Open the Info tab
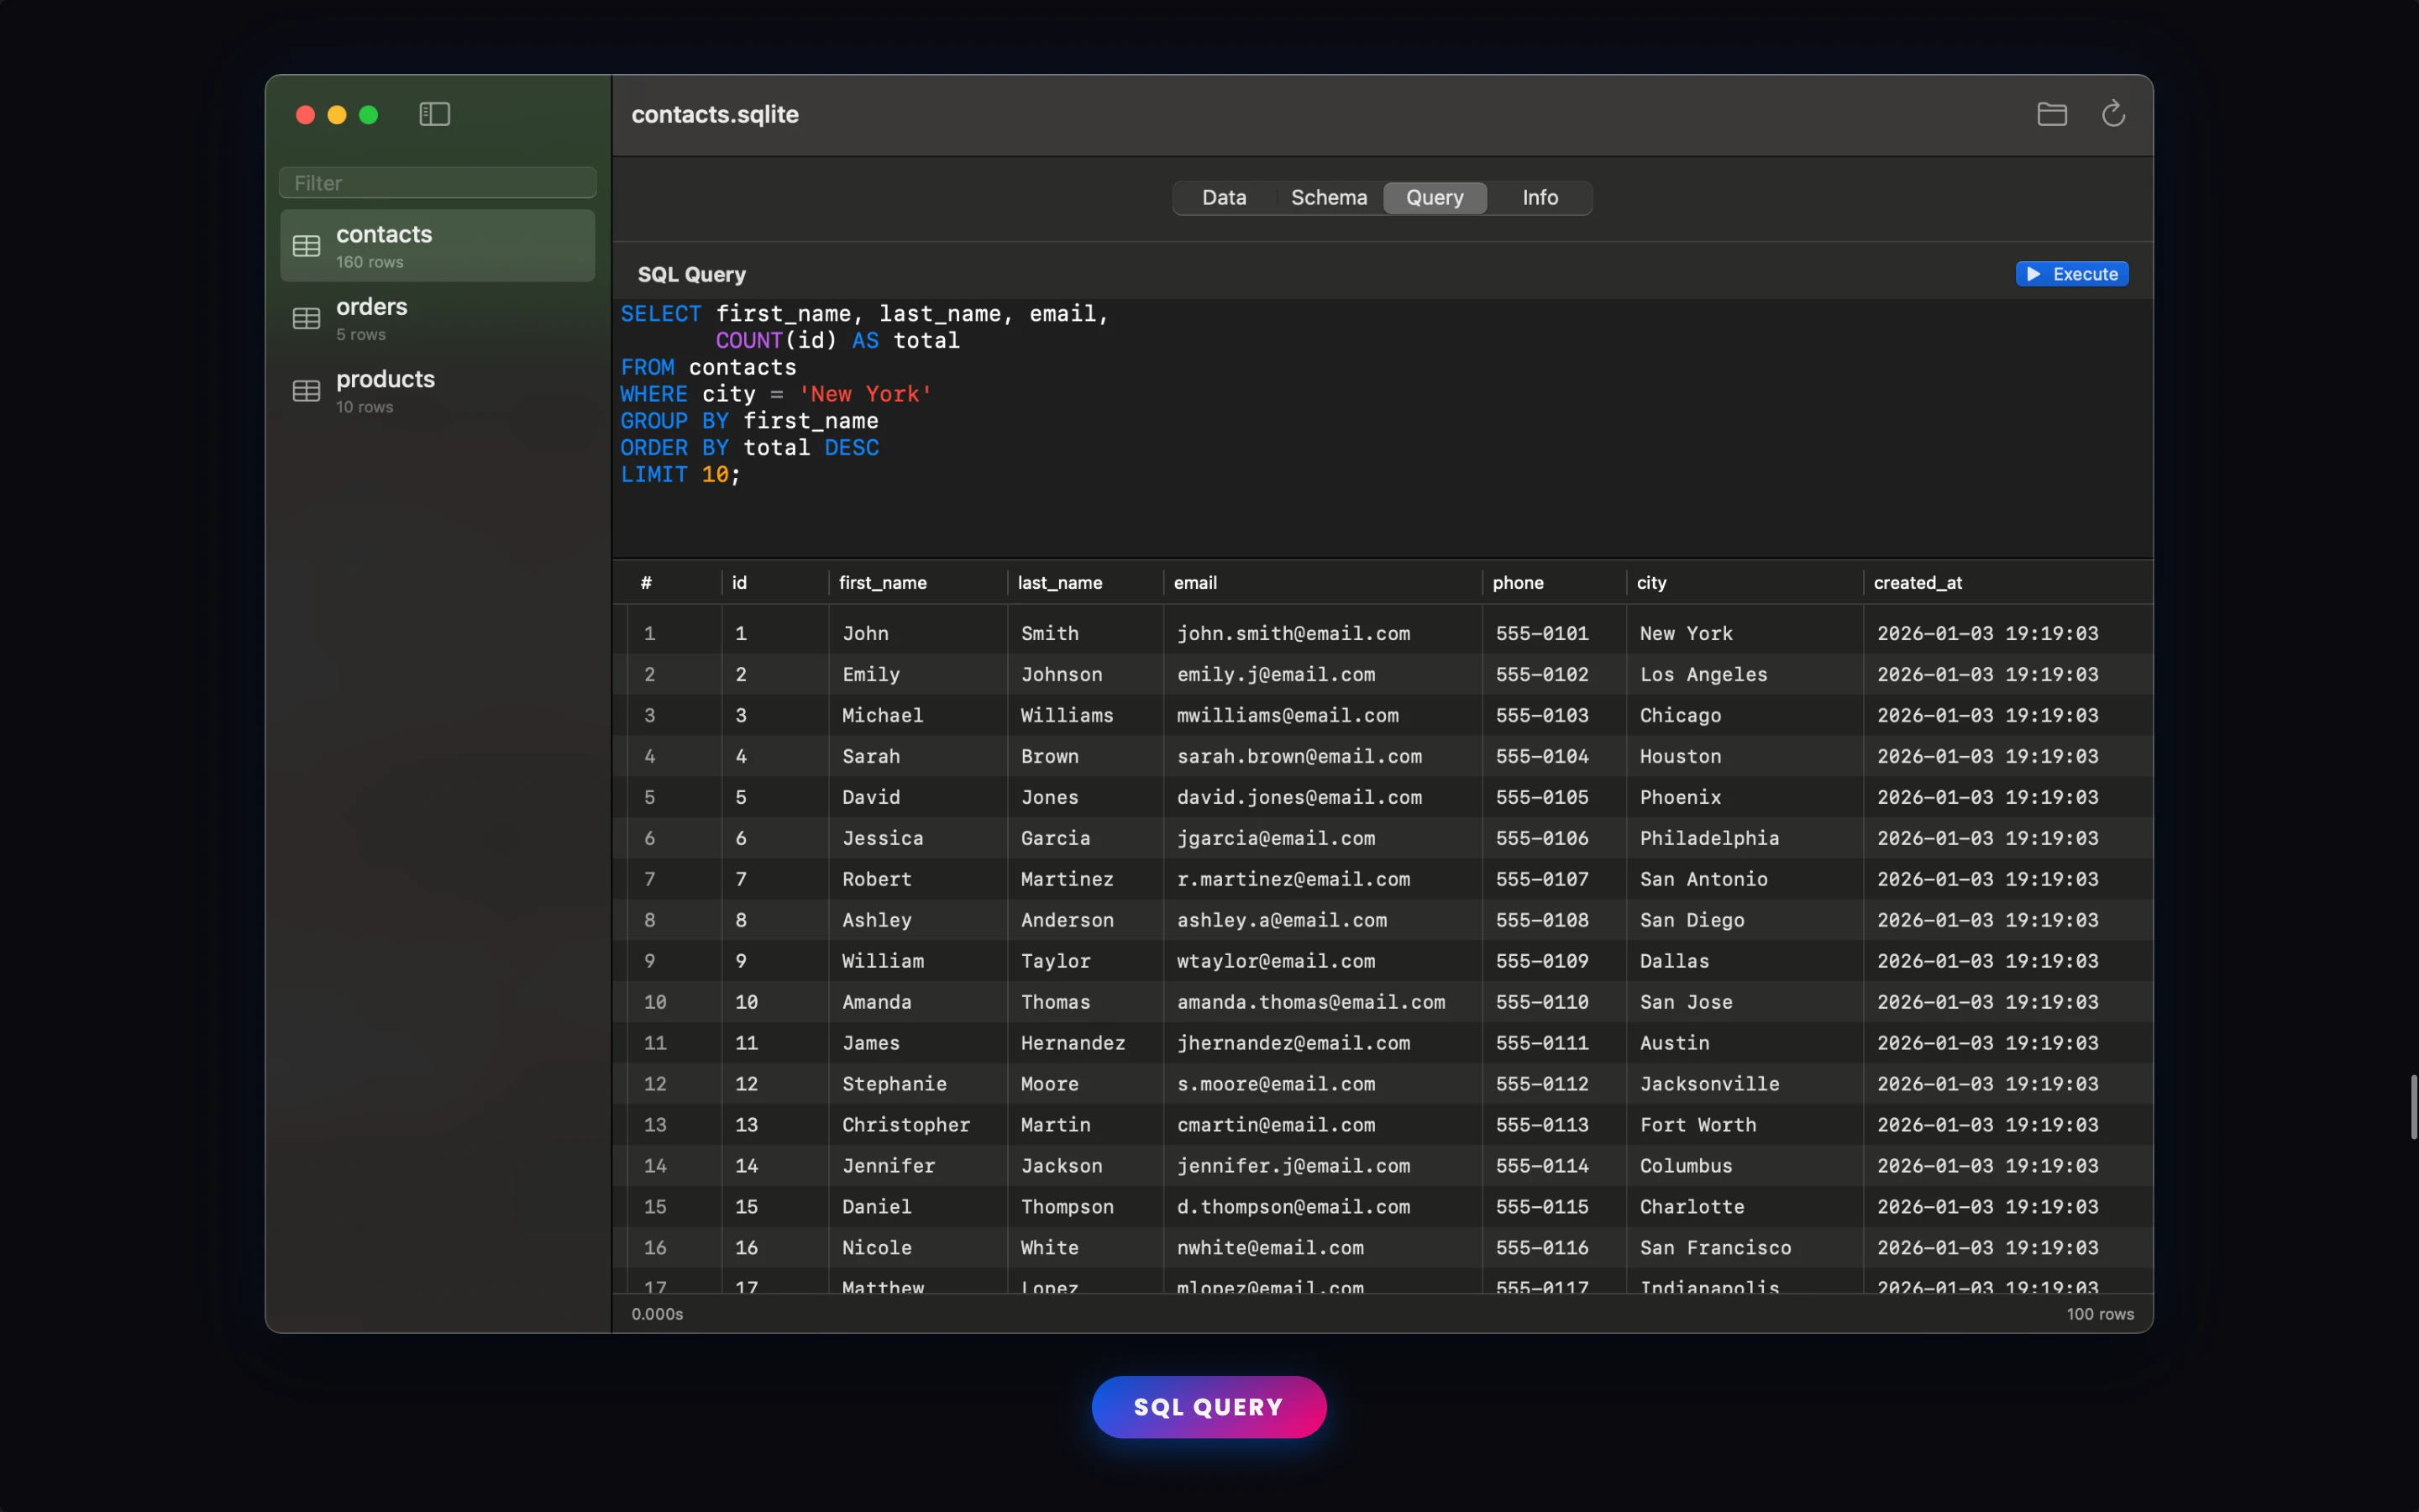 click(x=1540, y=197)
